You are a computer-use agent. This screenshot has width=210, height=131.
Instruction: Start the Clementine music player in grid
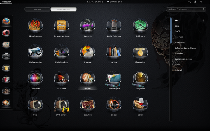[140, 52]
